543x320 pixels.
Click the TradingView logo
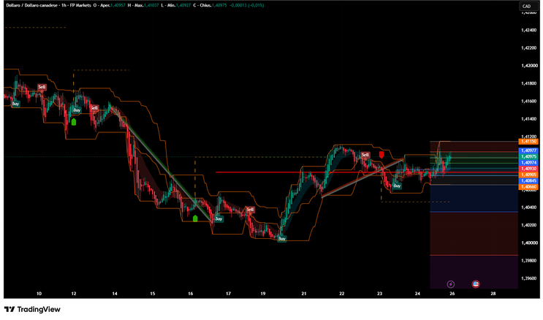pos(32,309)
